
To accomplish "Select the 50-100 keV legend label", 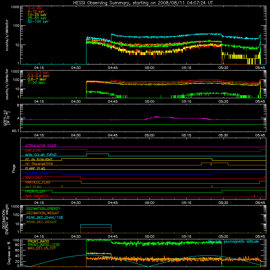I will click(38, 22).
